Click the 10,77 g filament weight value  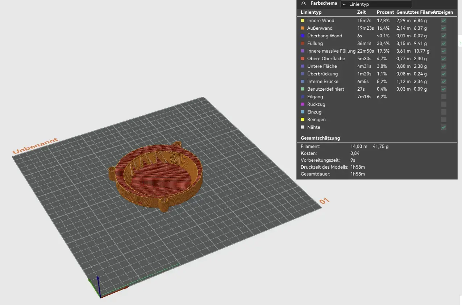pyautogui.click(x=421, y=51)
